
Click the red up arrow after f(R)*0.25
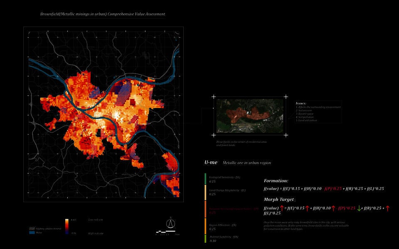[387, 208]
